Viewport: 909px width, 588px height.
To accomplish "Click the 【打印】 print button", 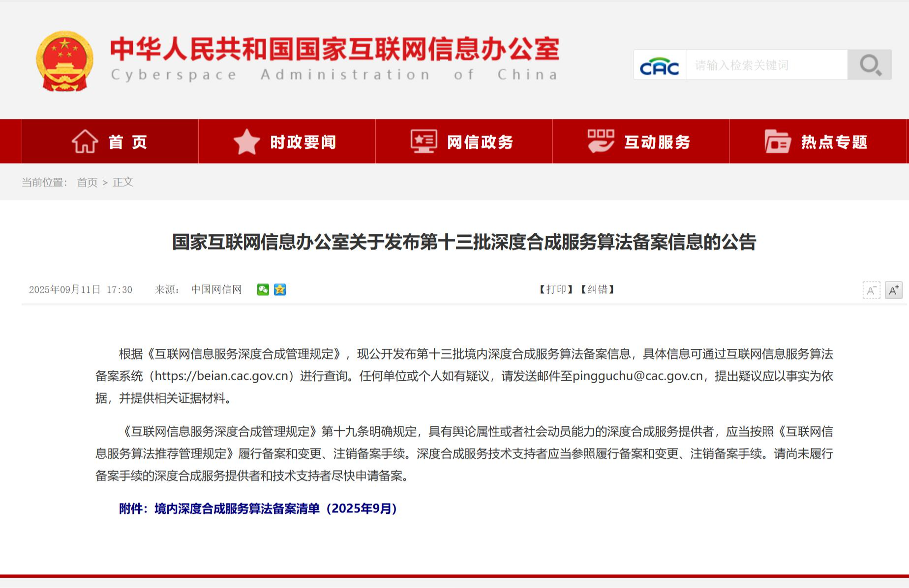I will pyautogui.click(x=556, y=289).
